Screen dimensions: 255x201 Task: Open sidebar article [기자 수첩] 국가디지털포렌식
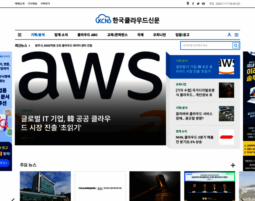195,92
